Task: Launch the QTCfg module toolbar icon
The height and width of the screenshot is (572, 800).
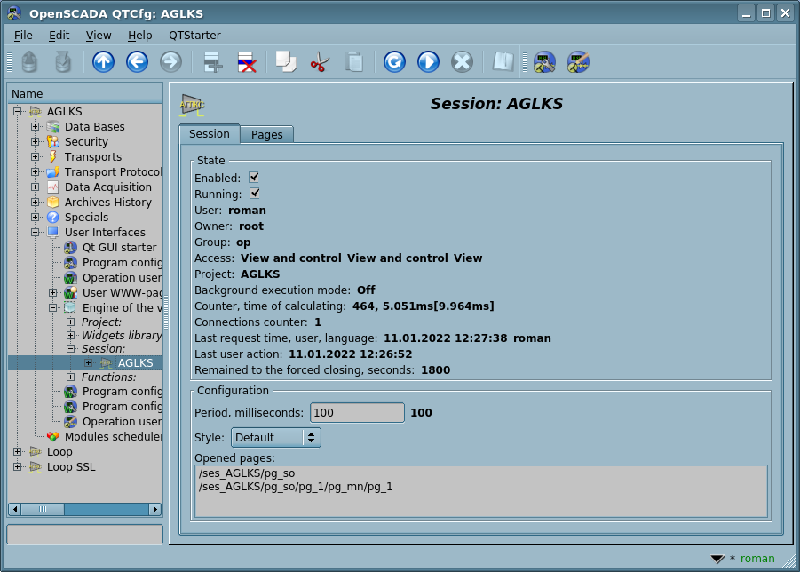Action: [544, 62]
